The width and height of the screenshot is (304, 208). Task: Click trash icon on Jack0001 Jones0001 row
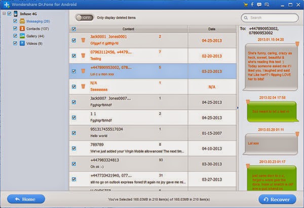coord(83,40)
